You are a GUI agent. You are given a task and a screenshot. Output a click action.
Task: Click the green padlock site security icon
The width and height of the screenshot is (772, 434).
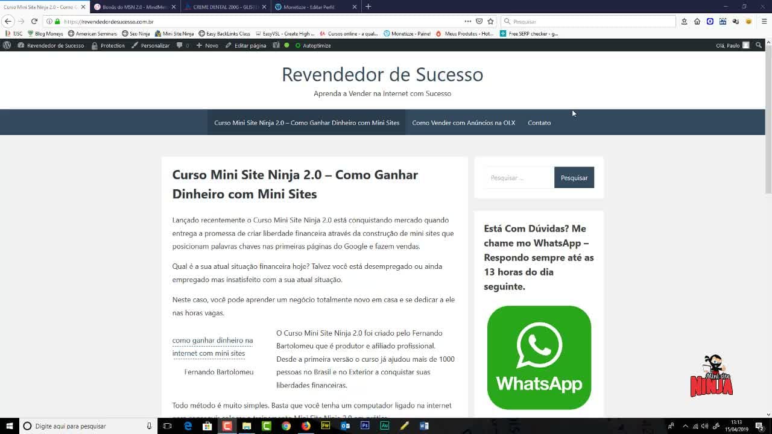click(x=57, y=21)
